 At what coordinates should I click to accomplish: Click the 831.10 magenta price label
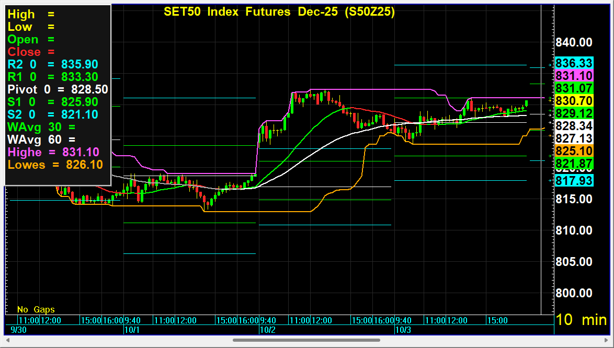[x=574, y=76]
